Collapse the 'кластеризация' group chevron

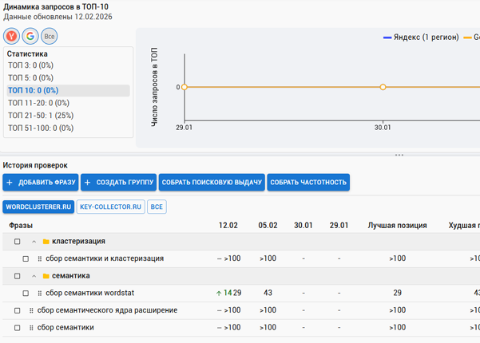tap(34, 242)
